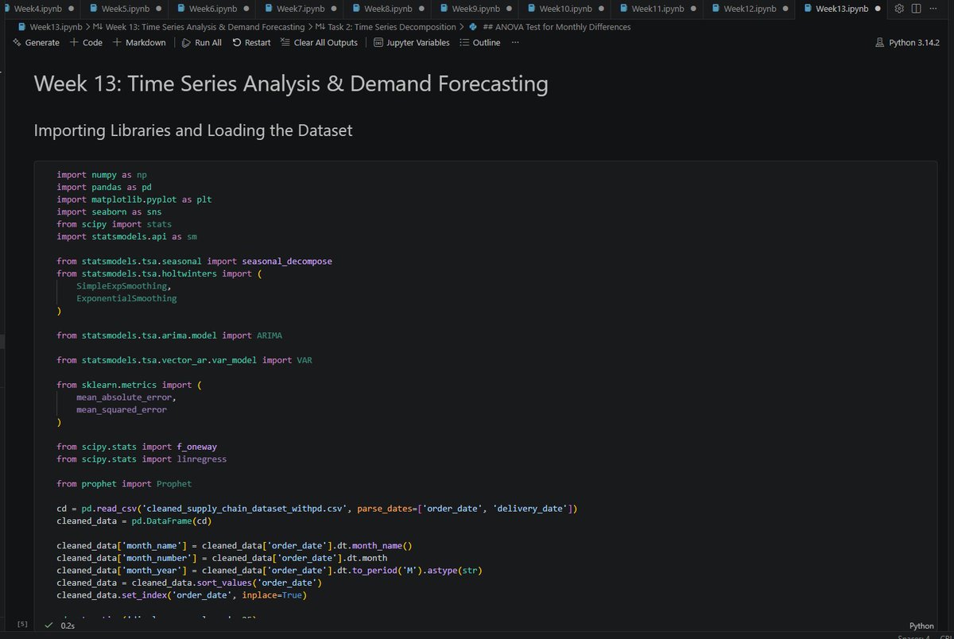The width and height of the screenshot is (954, 639).
Task: Select the Python 3.14.2 kernel picker
Action: pos(907,43)
